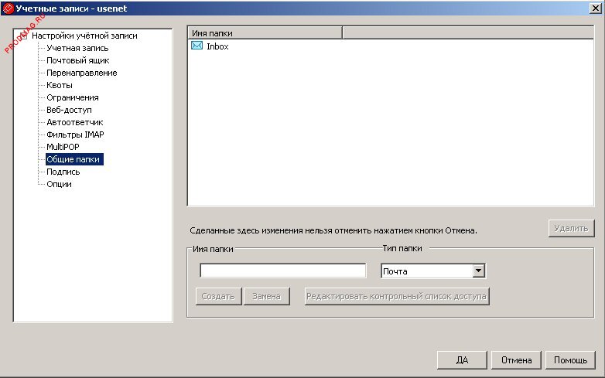
Task: Switch to Веб-доступ page
Action: (69, 110)
